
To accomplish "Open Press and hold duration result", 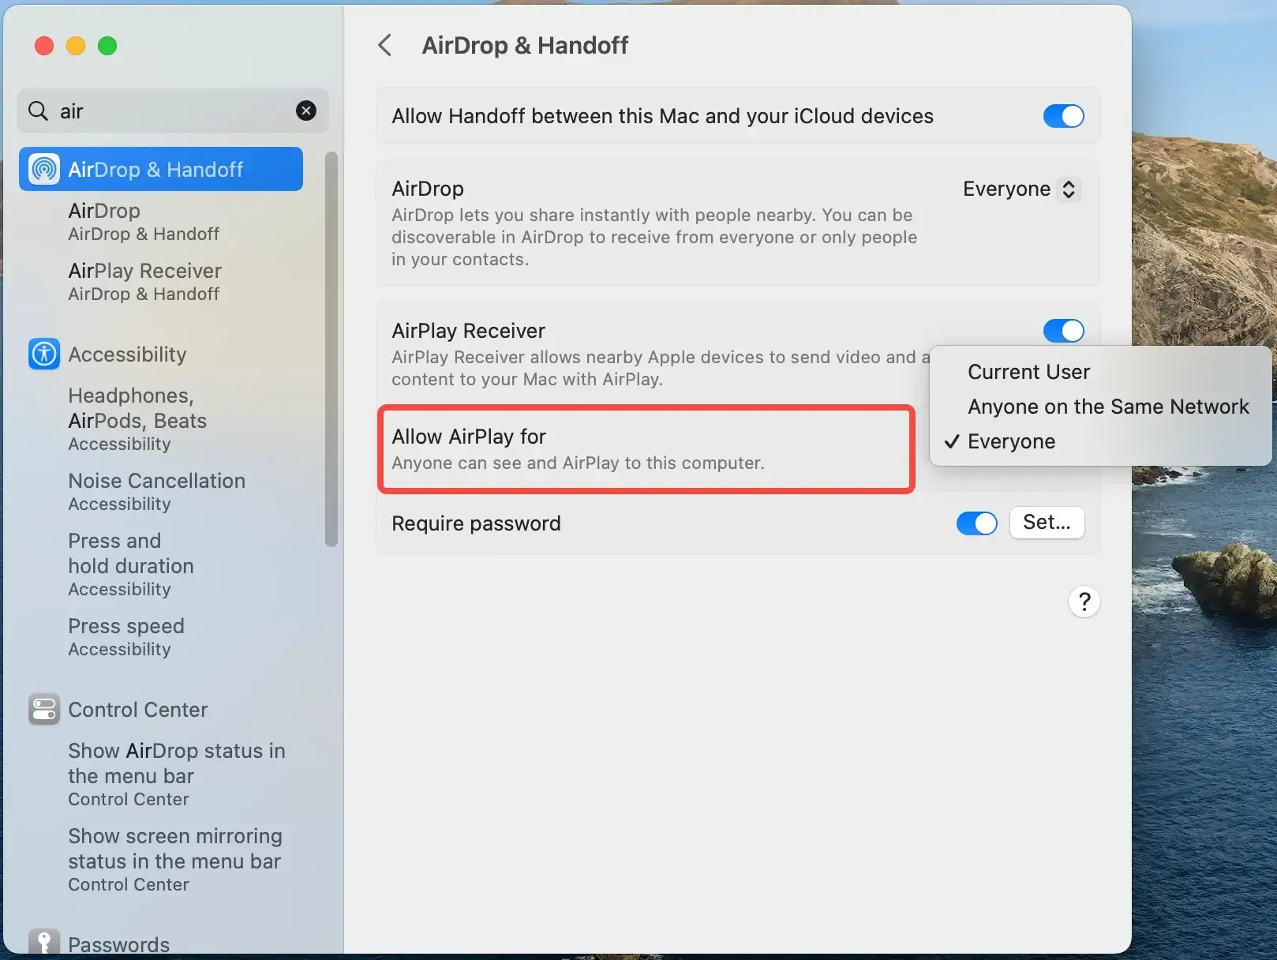I will [x=131, y=564].
